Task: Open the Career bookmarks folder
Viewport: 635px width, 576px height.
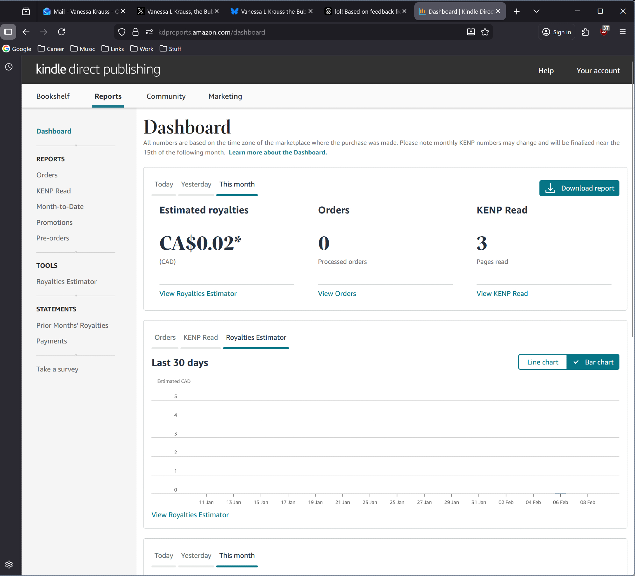Action: tap(51, 49)
